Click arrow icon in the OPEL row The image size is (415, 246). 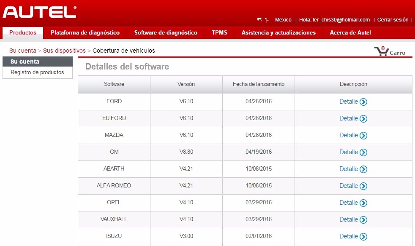(363, 203)
